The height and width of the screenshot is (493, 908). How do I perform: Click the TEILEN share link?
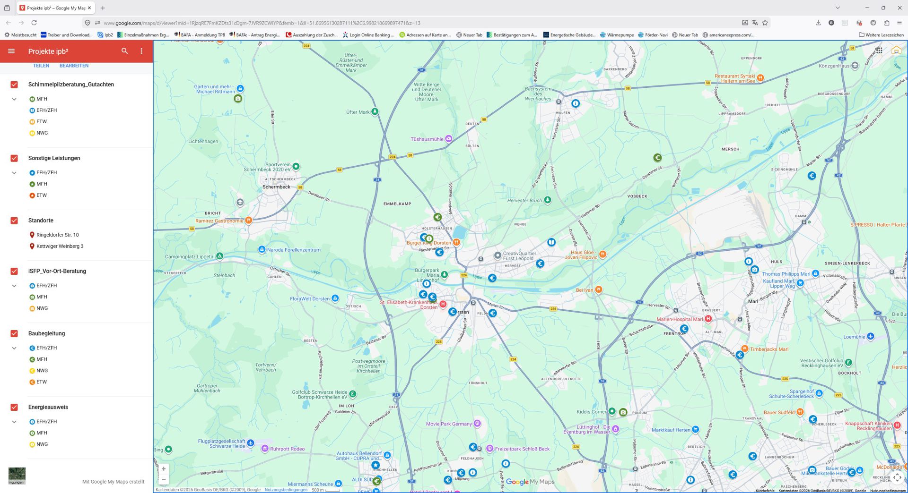point(41,66)
